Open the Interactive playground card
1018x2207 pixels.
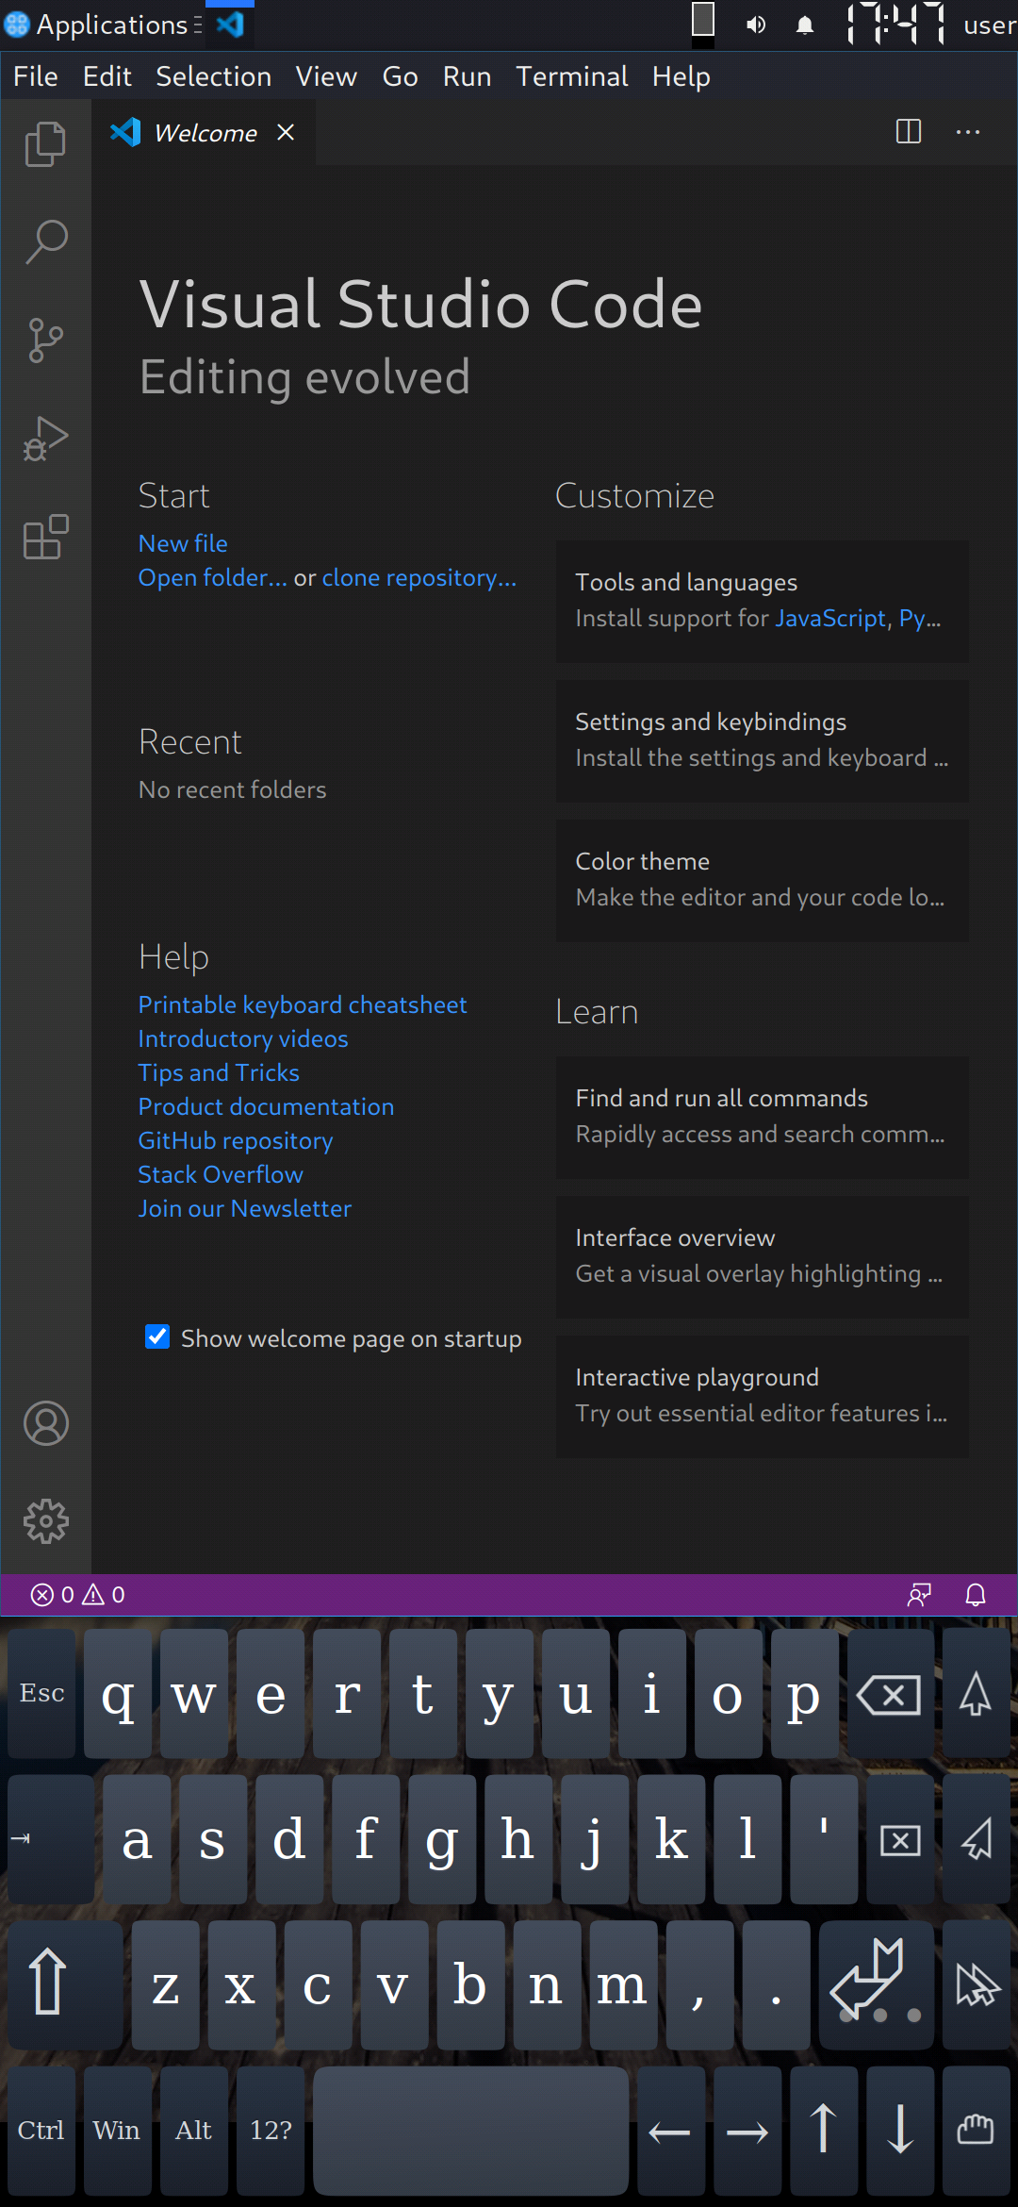(763, 1396)
